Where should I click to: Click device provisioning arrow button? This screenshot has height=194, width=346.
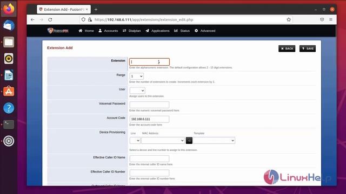pos(189,140)
